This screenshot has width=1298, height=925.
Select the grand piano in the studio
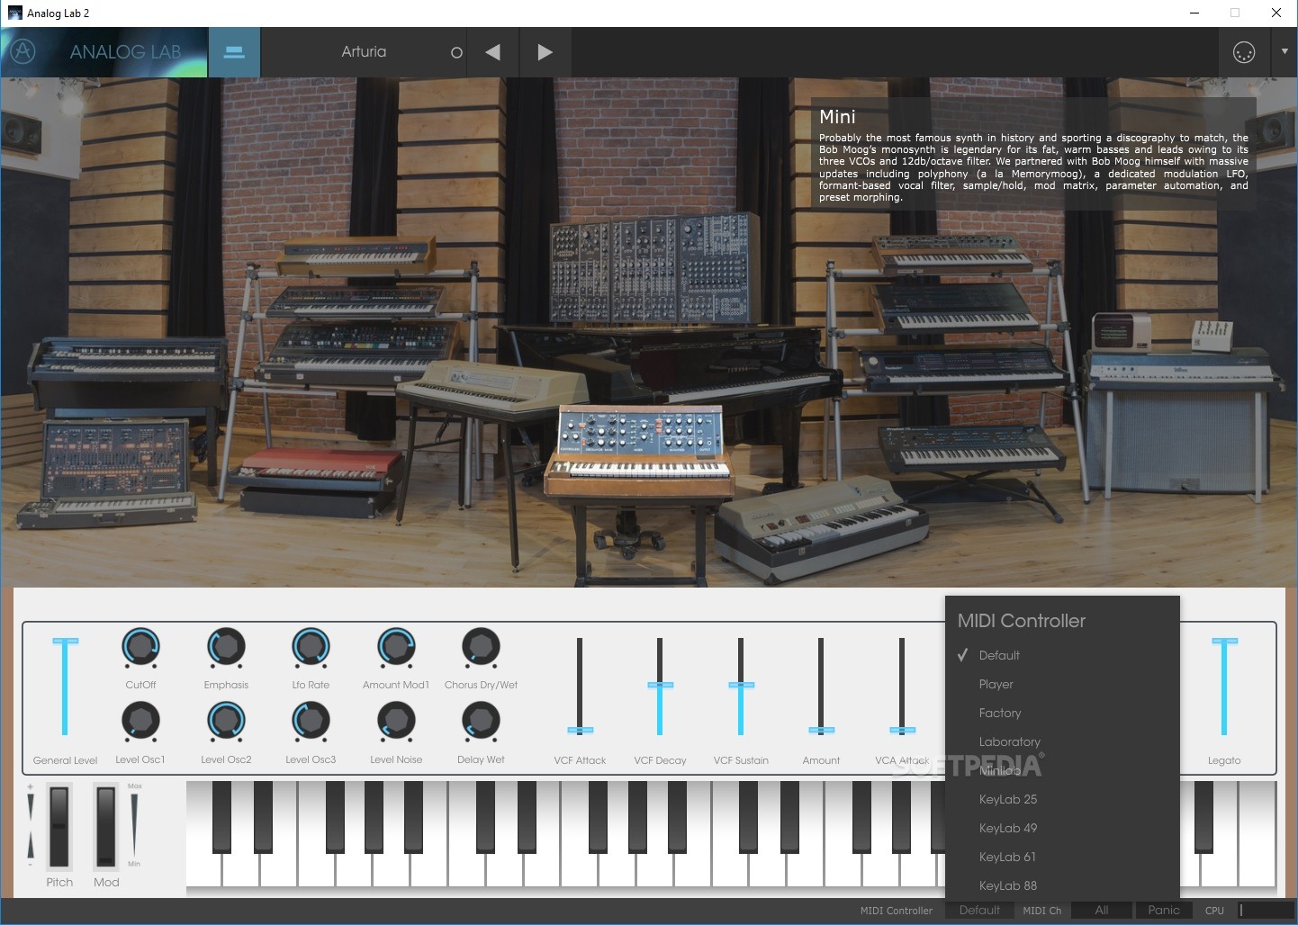(x=684, y=360)
